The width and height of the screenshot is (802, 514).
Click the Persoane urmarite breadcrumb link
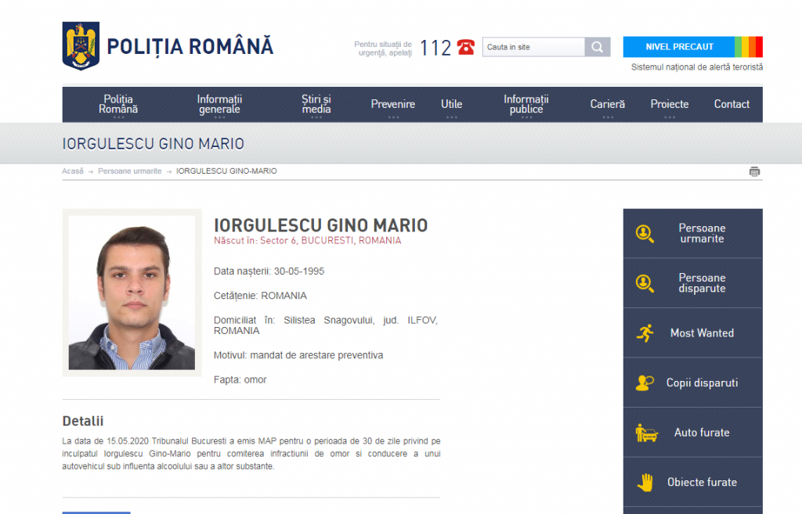click(x=130, y=171)
